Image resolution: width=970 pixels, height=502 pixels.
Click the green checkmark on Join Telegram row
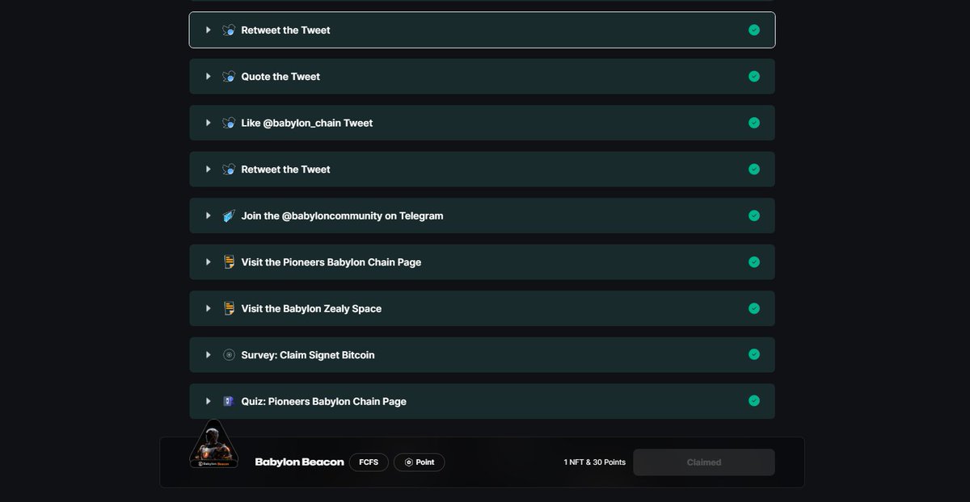(x=754, y=215)
